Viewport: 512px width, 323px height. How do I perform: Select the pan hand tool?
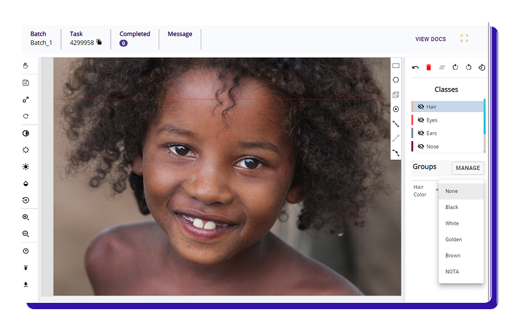26,65
